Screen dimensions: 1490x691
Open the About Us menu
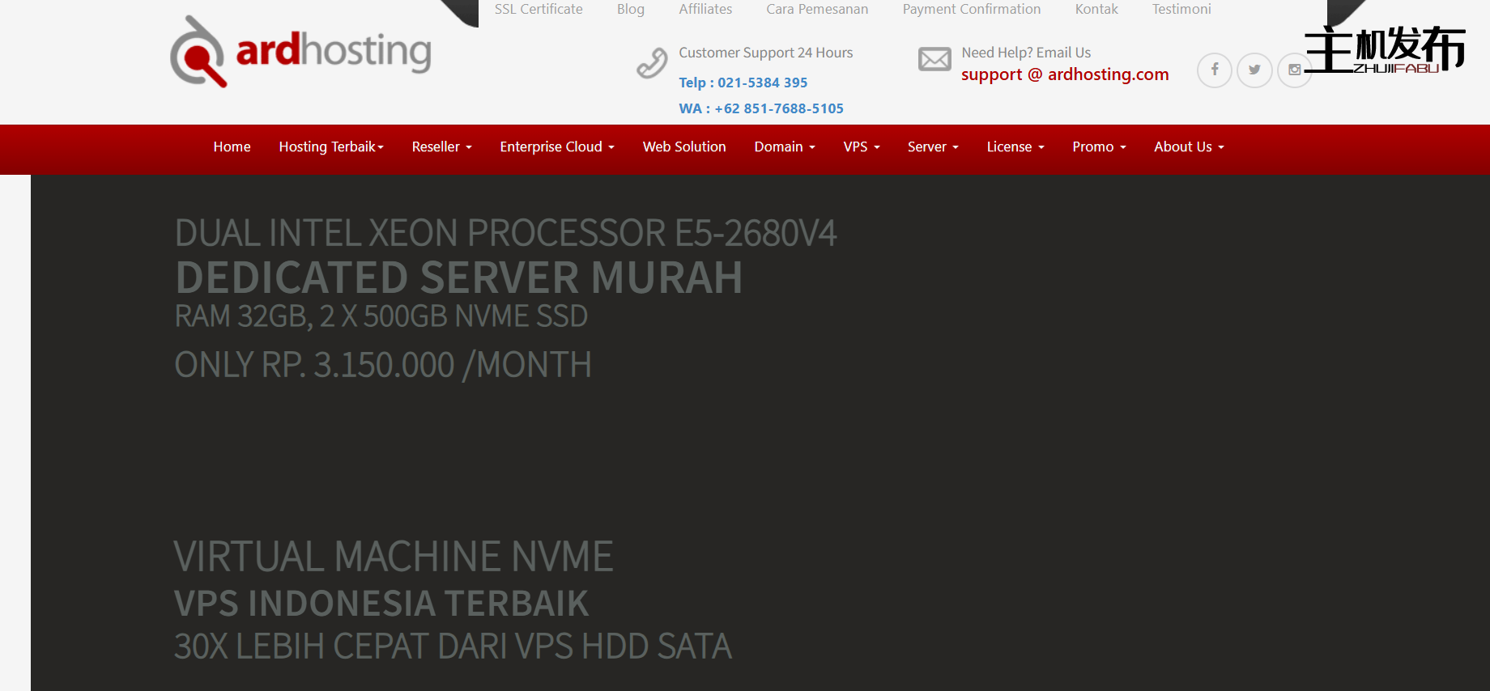[x=1188, y=146]
